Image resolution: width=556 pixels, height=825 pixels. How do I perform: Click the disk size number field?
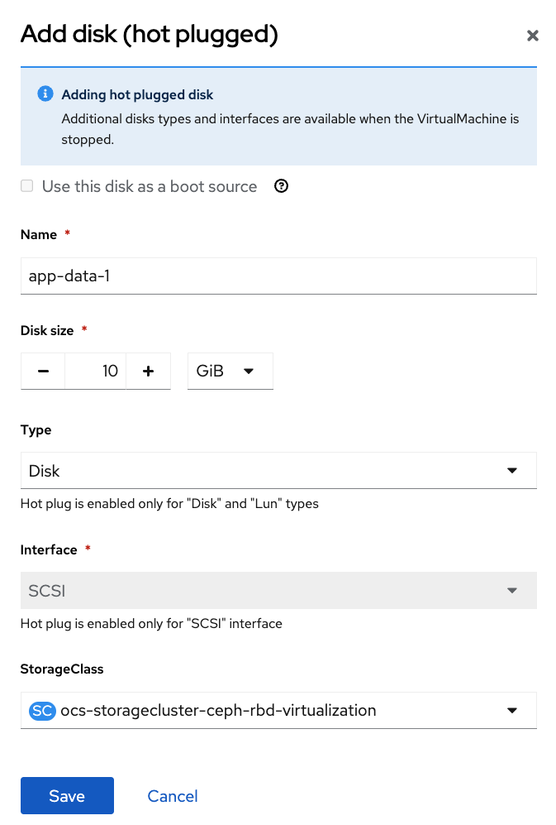[x=95, y=372]
